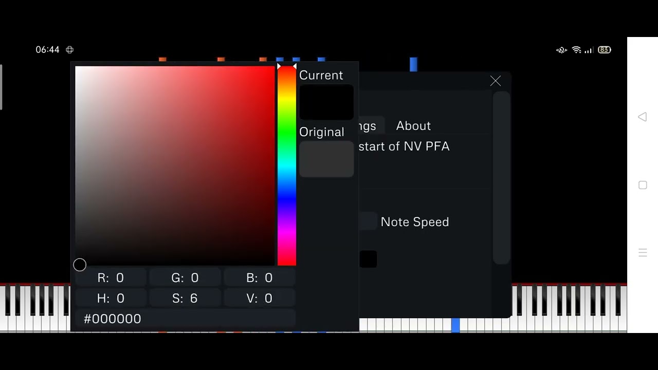Edit the V brightness value field
The width and height of the screenshot is (658, 370).
259,299
